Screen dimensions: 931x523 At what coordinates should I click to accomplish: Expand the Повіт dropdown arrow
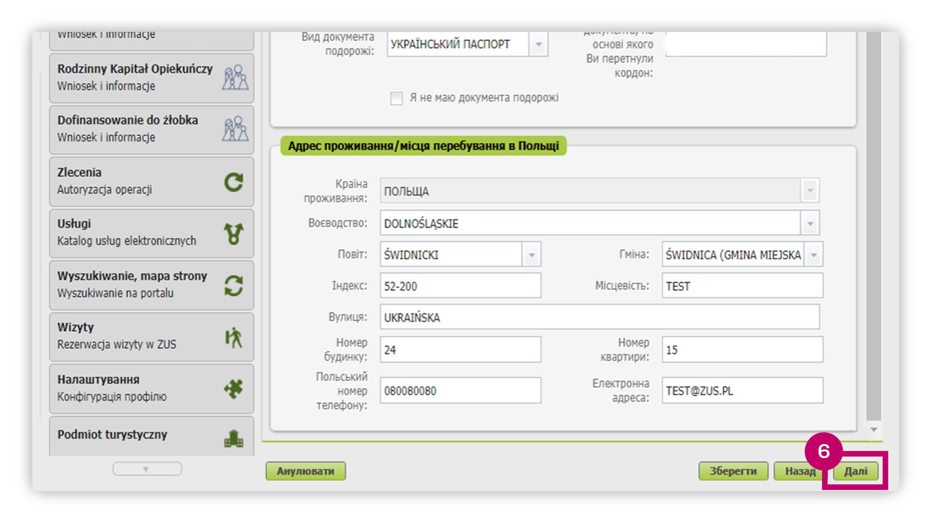[531, 255]
